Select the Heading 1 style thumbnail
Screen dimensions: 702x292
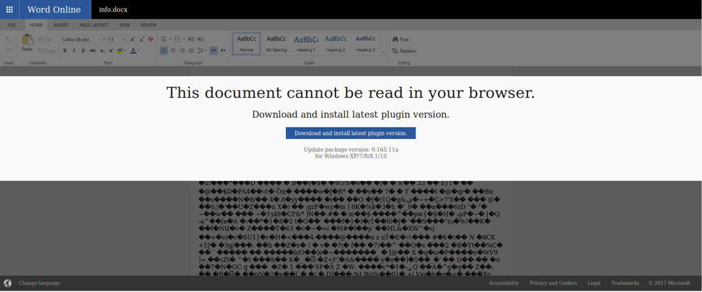coord(306,44)
